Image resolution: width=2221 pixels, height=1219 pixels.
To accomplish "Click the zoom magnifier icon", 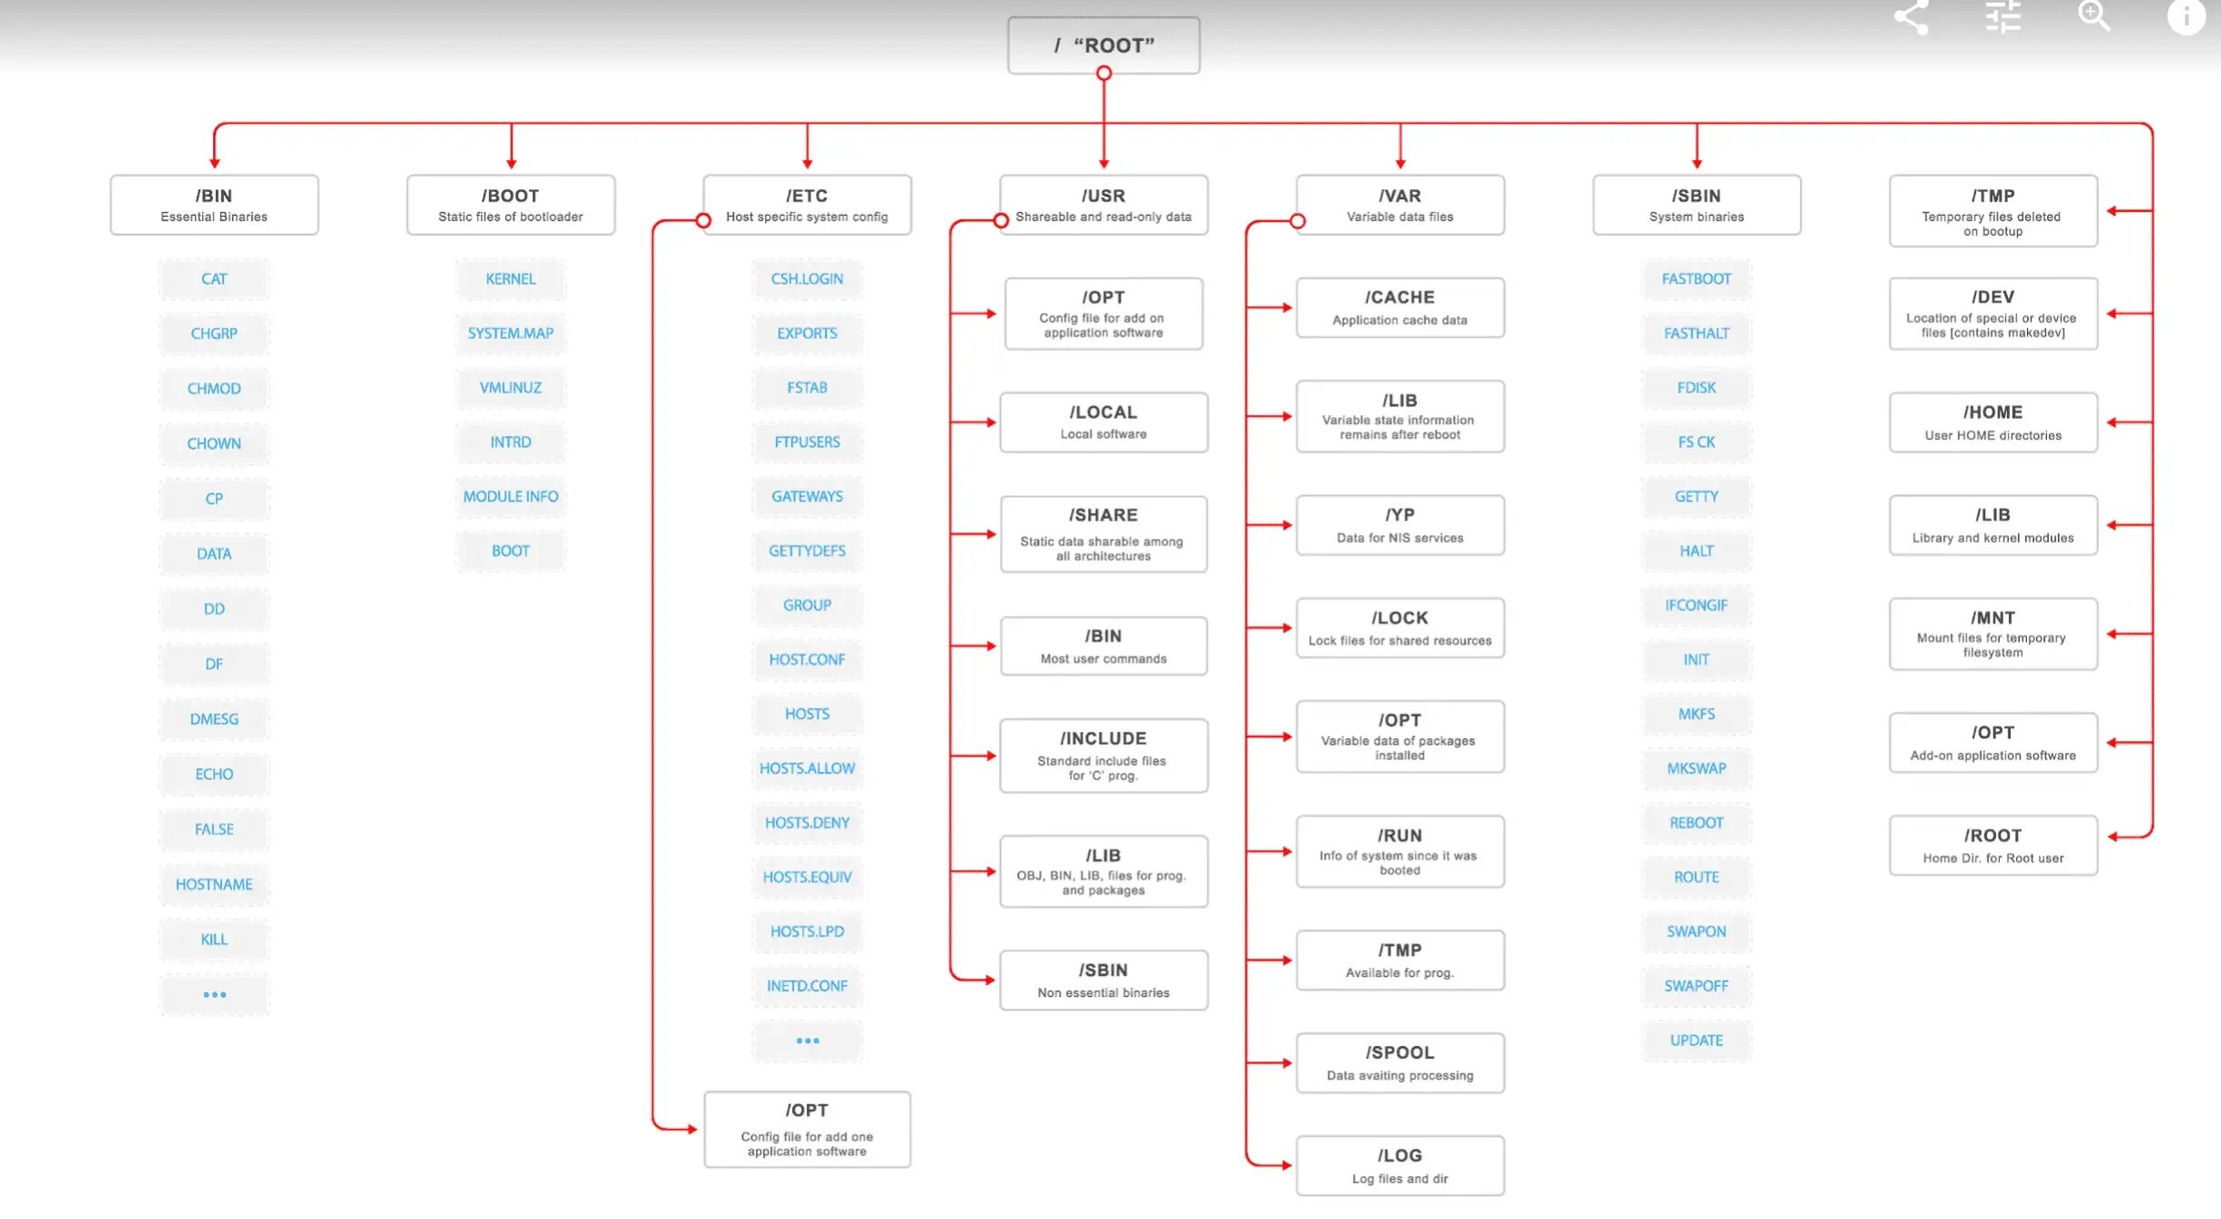I will click(2093, 15).
